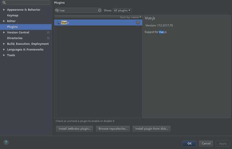Click the Support for Vue.js description
Viewport: 232px width, 149px height.
click(156, 32)
